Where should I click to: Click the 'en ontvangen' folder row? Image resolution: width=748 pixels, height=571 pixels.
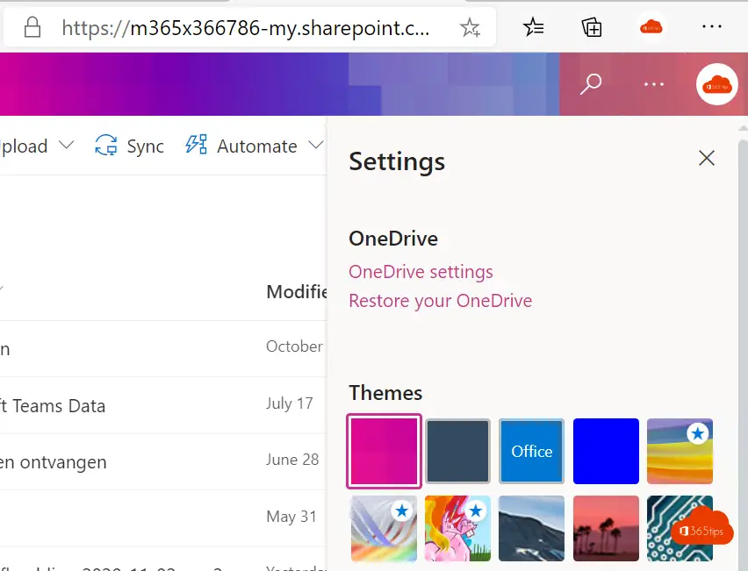[x=163, y=462]
